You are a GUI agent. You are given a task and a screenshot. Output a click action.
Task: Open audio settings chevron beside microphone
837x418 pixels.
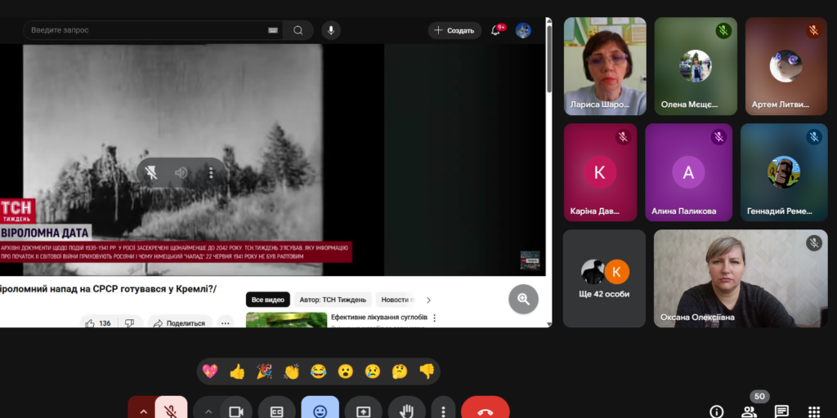[143, 411]
